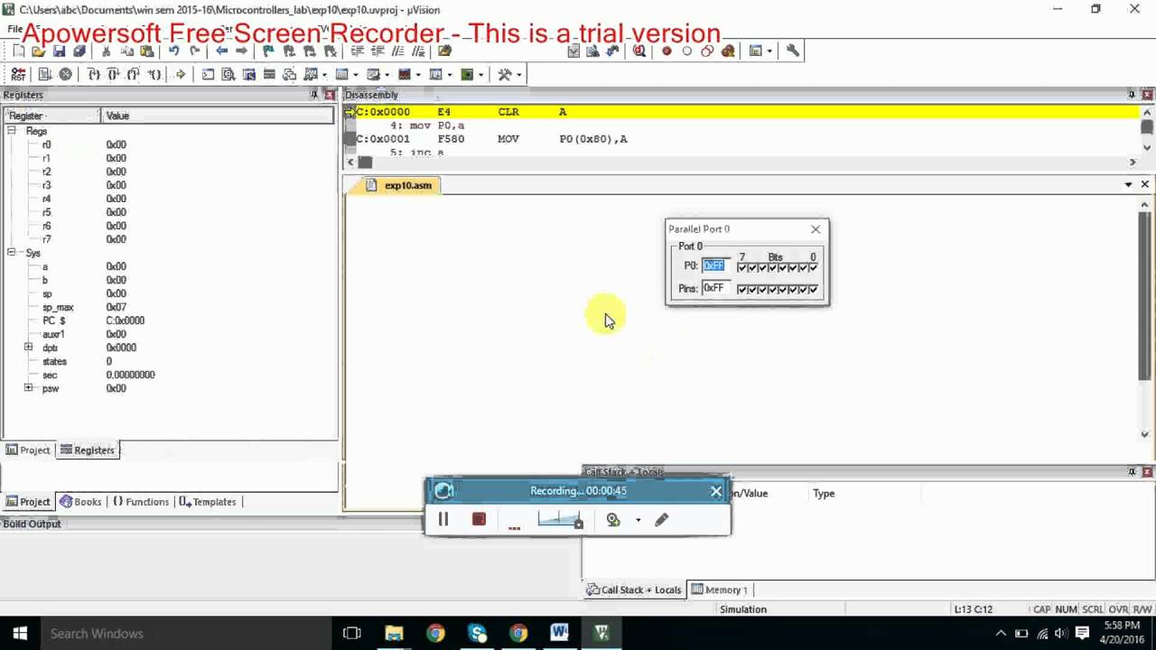Toggle P0 bit 1 checkbox
The height and width of the screenshot is (650, 1156).
tap(803, 267)
